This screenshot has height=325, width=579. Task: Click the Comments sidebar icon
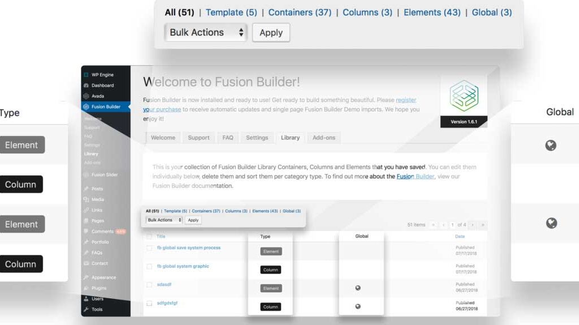86,232
